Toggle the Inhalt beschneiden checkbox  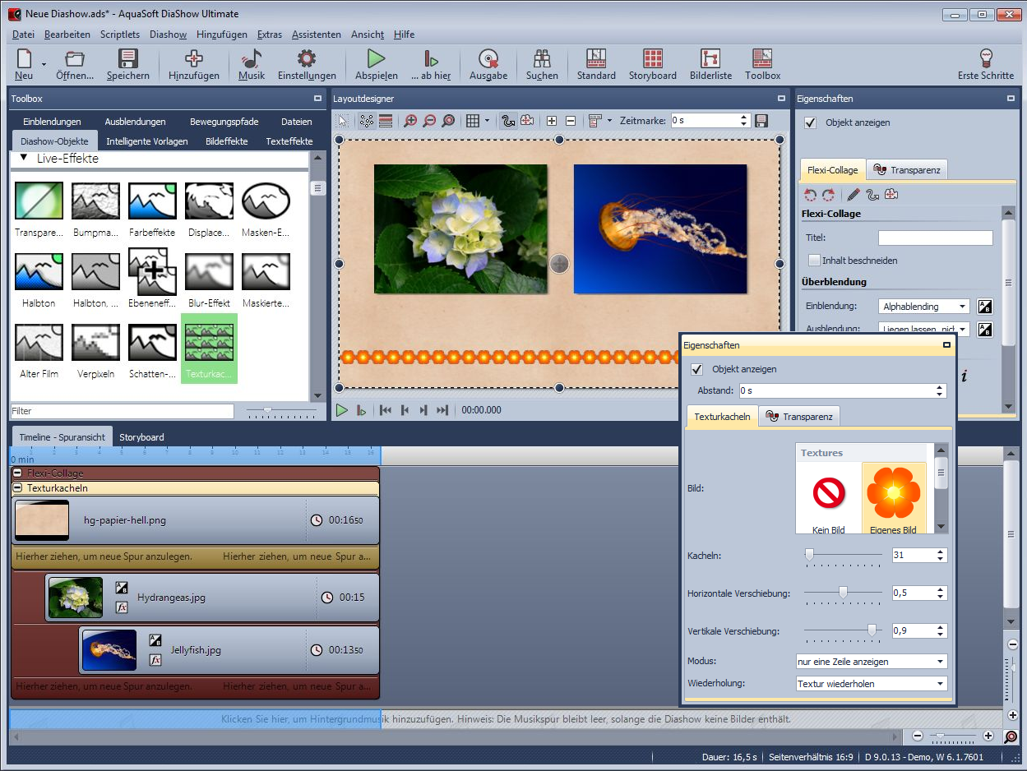814,261
